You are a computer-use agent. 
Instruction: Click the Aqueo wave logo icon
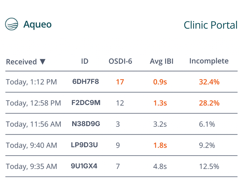pos(12,23)
